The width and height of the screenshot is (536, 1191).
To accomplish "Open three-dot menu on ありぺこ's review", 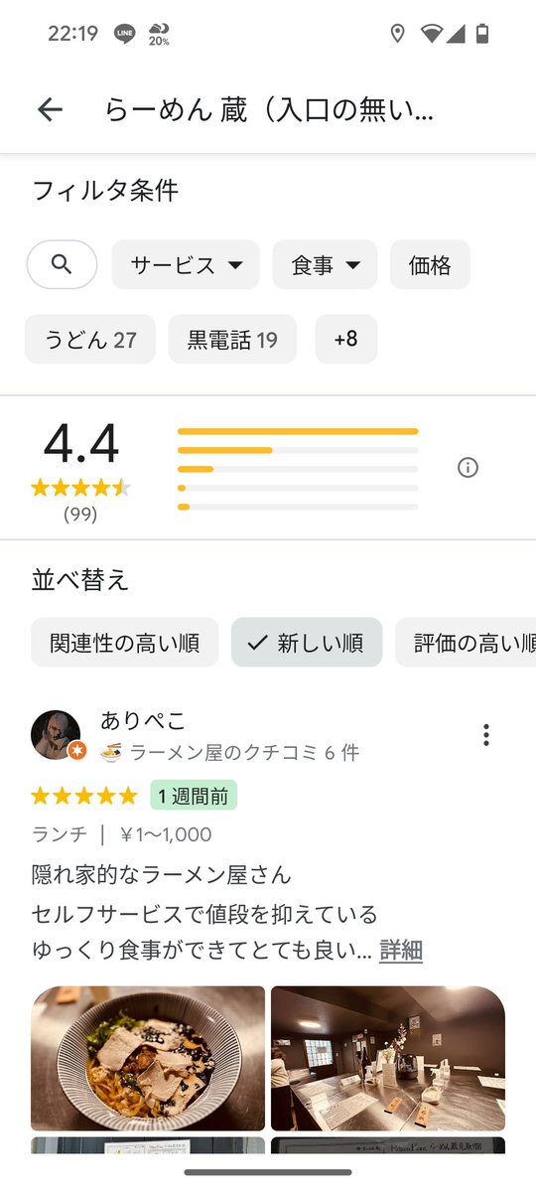I will (x=486, y=734).
